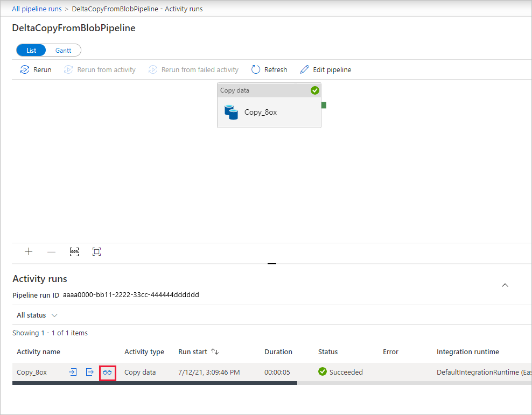The width and height of the screenshot is (532, 415).
Task: Go to All pipeline runs breadcrumb
Action: 37,9
